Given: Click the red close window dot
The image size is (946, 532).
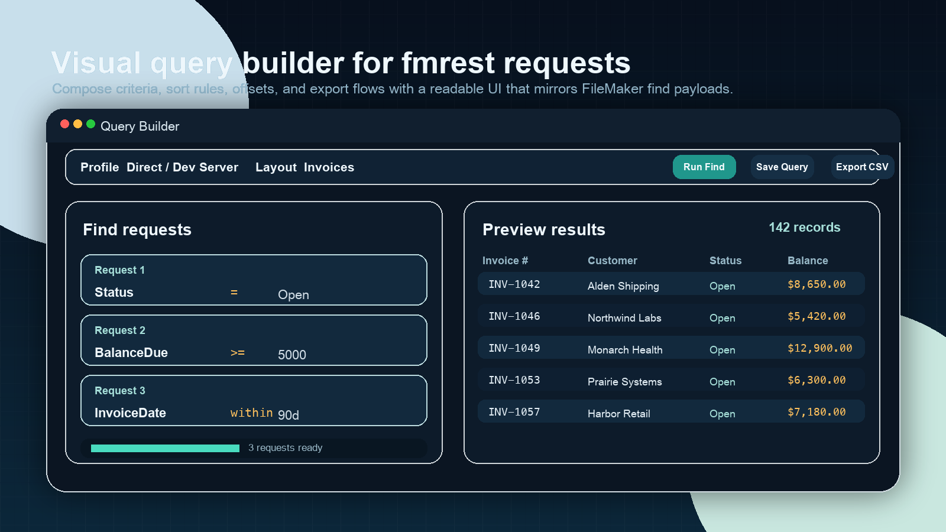Looking at the screenshot, I should coord(65,124).
